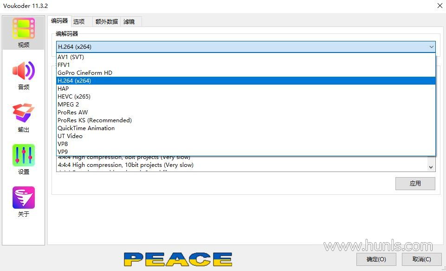Select VP9 codec option
This screenshot has width=446, height=271.
click(246, 152)
